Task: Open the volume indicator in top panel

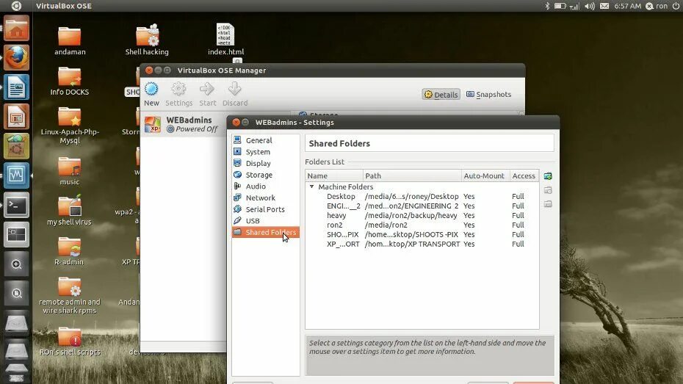Action: point(589,6)
